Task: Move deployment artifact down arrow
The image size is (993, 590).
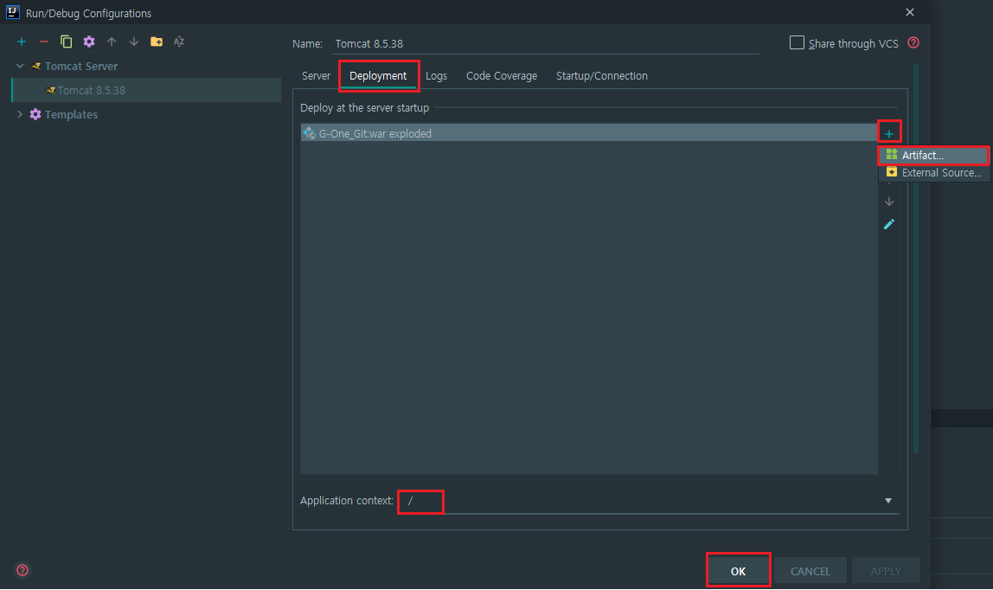Action: tap(889, 202)
